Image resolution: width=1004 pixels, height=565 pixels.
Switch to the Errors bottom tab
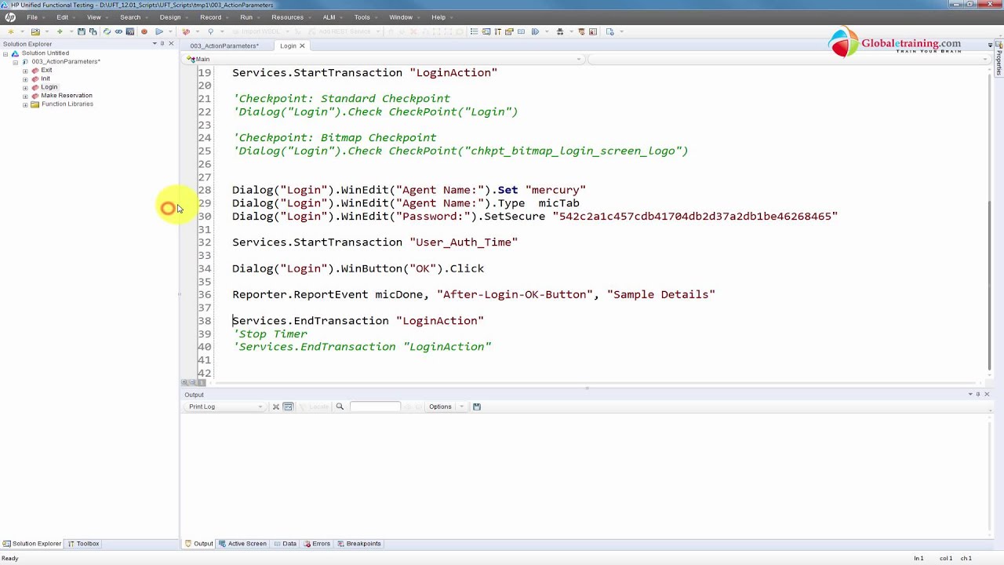(317, 544)
